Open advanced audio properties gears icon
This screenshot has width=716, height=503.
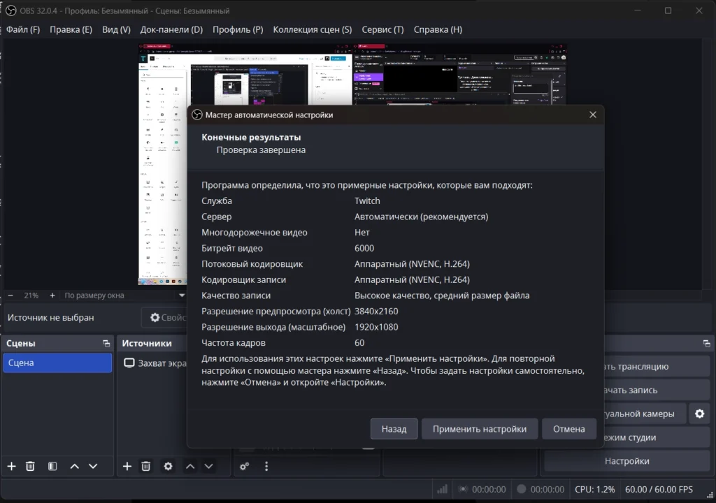244,466
